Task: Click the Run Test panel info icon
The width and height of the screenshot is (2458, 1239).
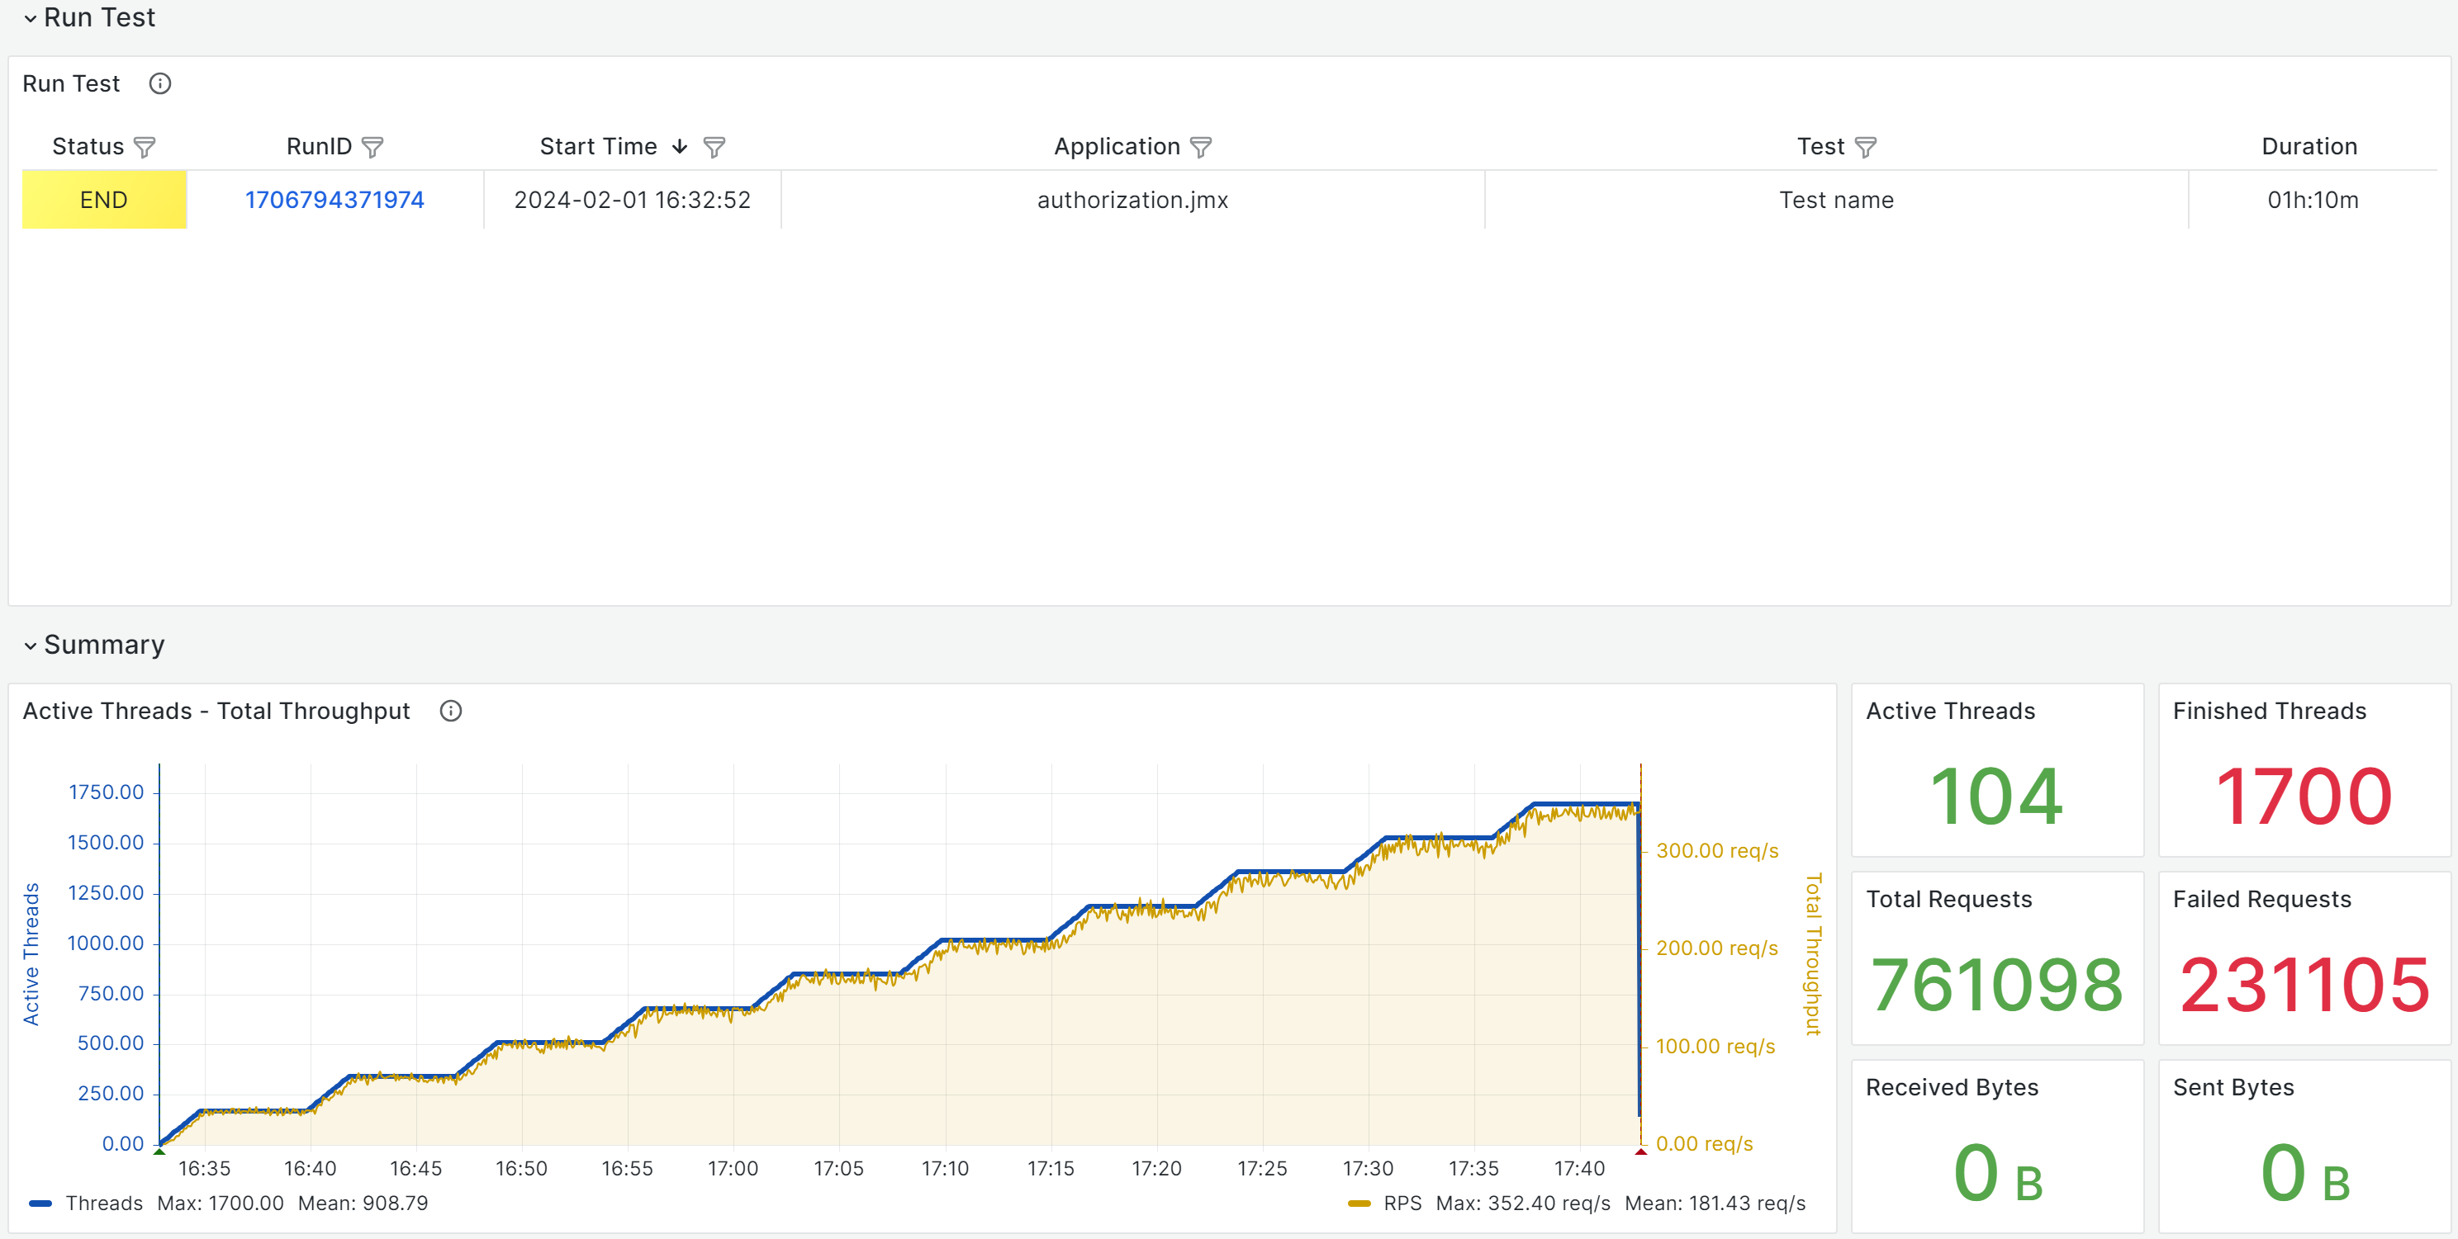Action: coord(159,84)
